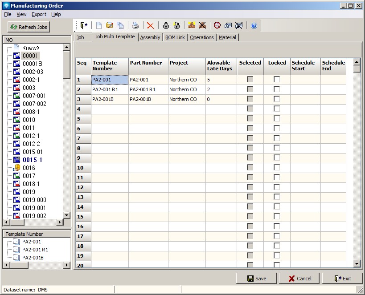Click the template grid vertical scrollbar thumb
This screenshot has height=295, width=365.
(x=357, y=69)
